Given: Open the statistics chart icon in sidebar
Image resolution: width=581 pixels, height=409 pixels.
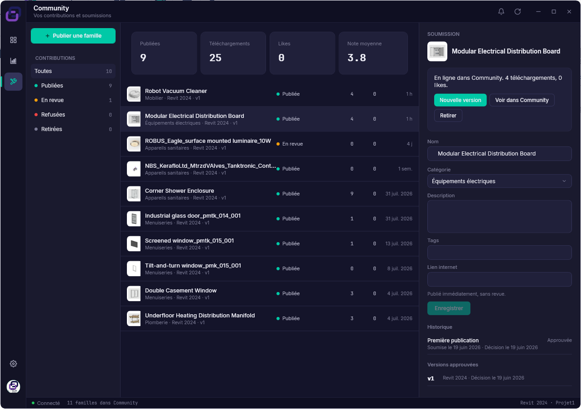Looking at the screenshot, I should (x=13, y=61).
